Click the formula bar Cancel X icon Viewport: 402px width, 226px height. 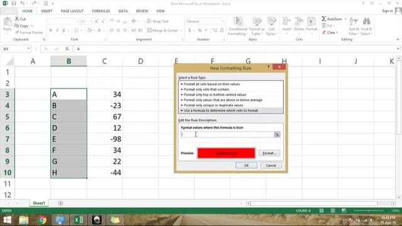[46, 49]
